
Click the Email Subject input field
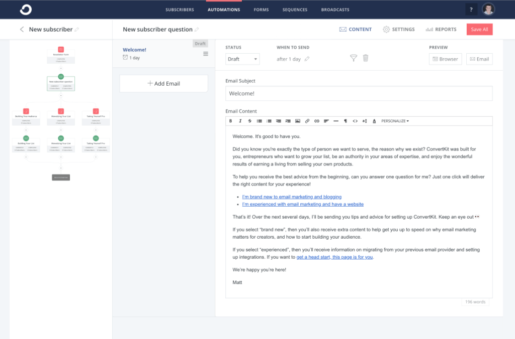[x=359, y=93]
